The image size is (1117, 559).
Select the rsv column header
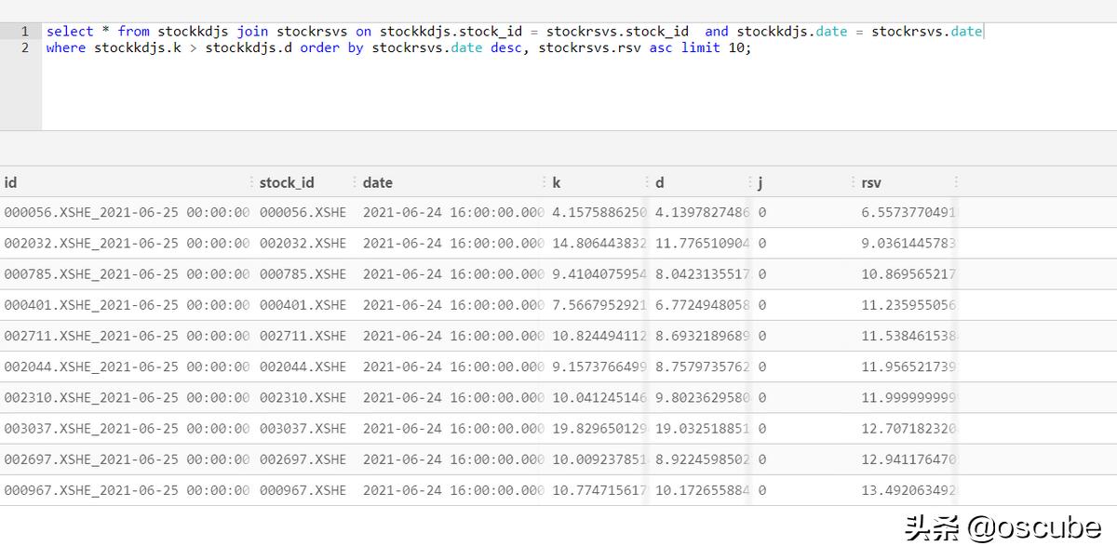point(871,182)
